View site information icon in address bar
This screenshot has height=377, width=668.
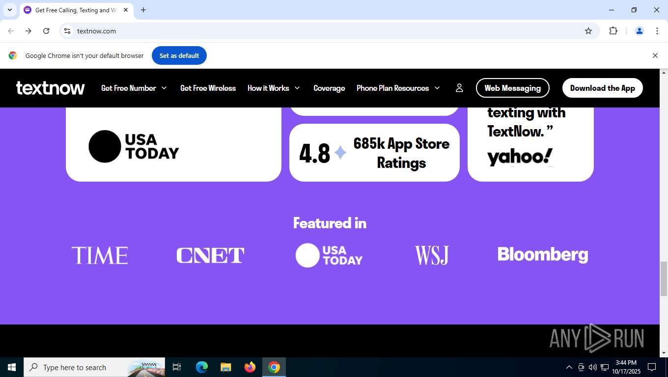[x=67, y=31]
